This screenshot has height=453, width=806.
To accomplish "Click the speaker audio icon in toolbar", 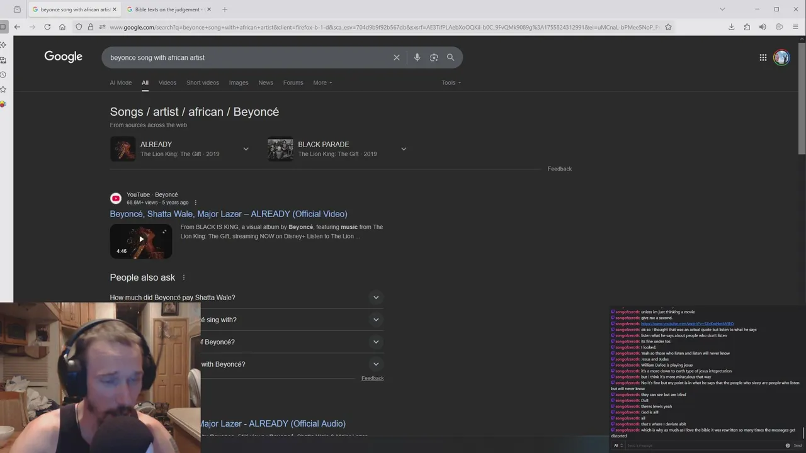I will point(763,27).
